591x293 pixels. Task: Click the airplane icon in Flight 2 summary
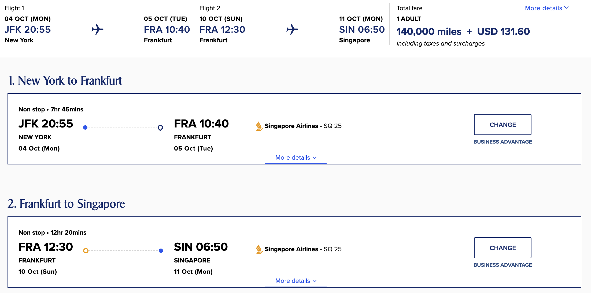tap(292, 29)
